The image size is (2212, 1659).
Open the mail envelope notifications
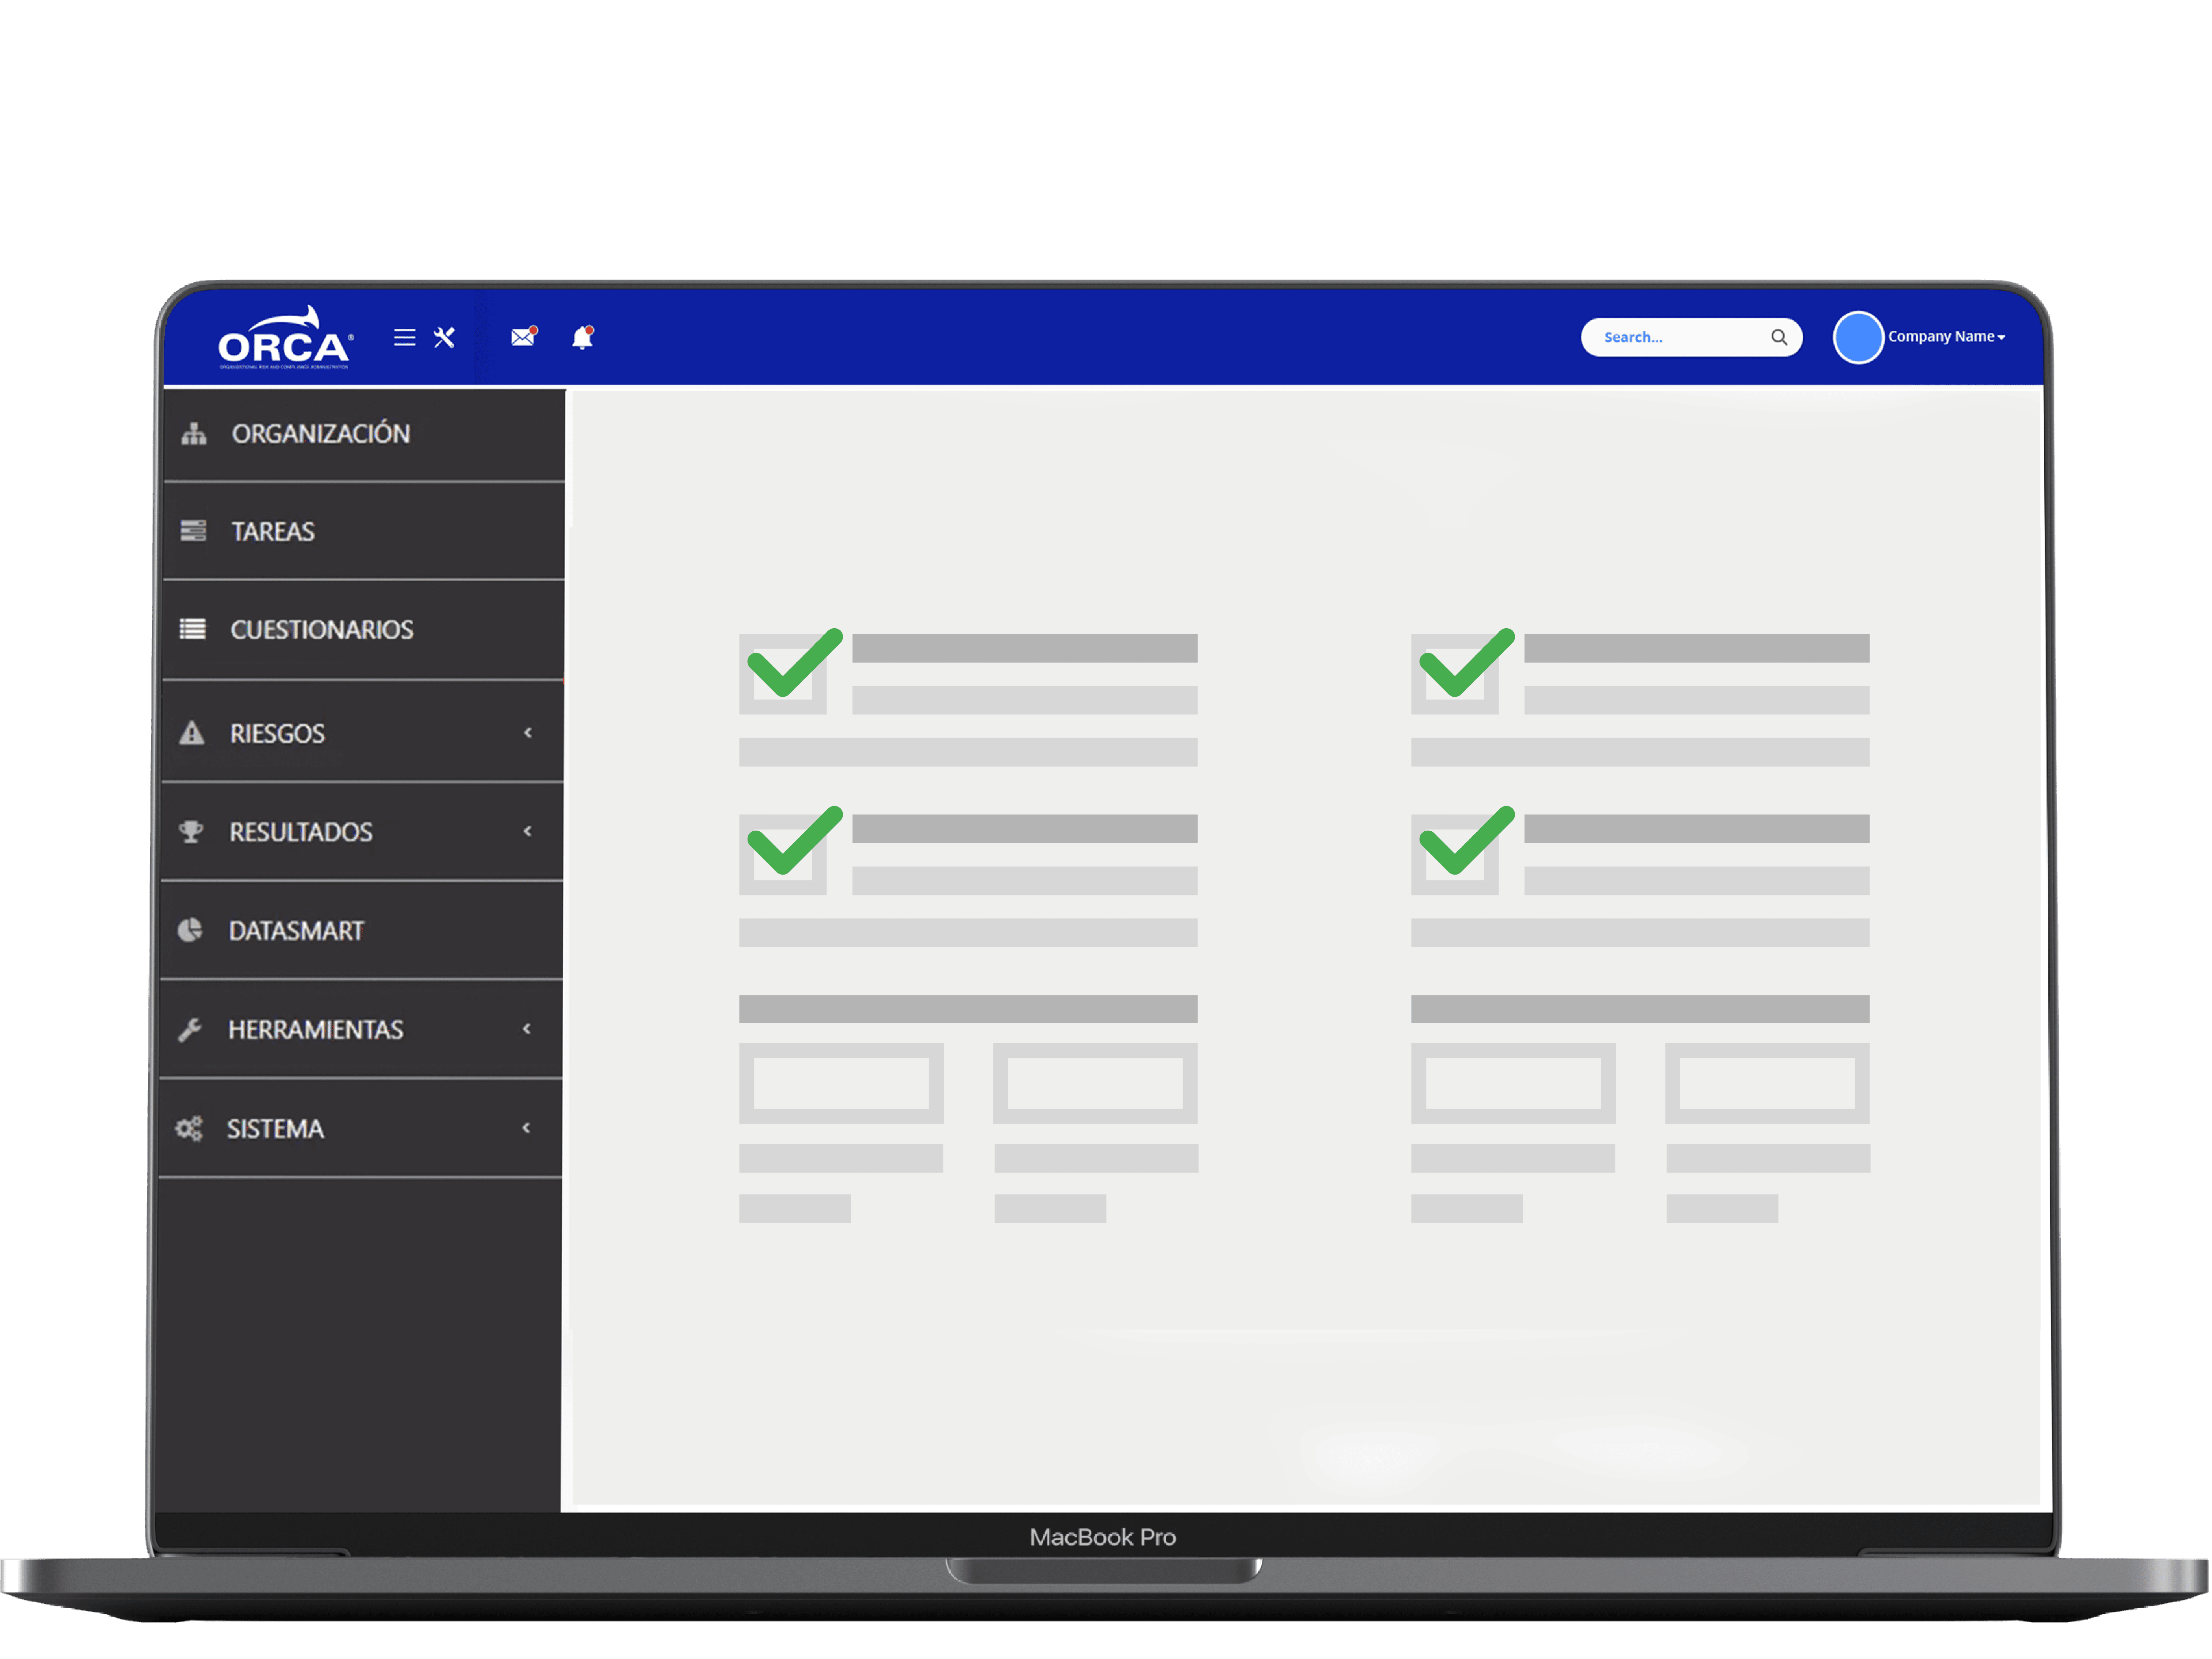coord(523,337)
